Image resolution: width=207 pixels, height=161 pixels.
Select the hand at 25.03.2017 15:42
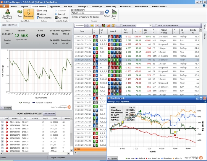click(x=137, y=60)
